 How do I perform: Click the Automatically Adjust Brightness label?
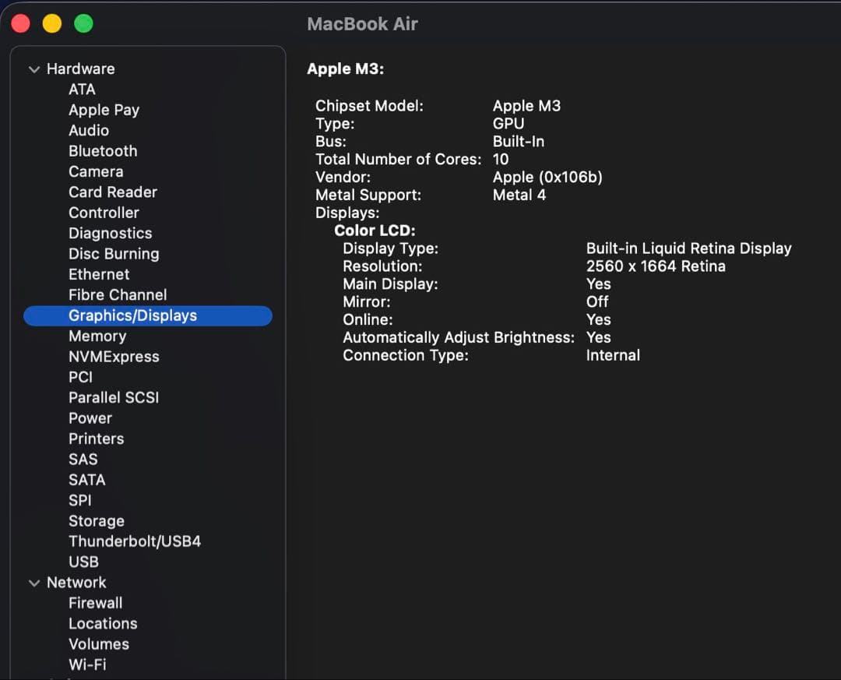pyautogui.click(x=459, y=337)
